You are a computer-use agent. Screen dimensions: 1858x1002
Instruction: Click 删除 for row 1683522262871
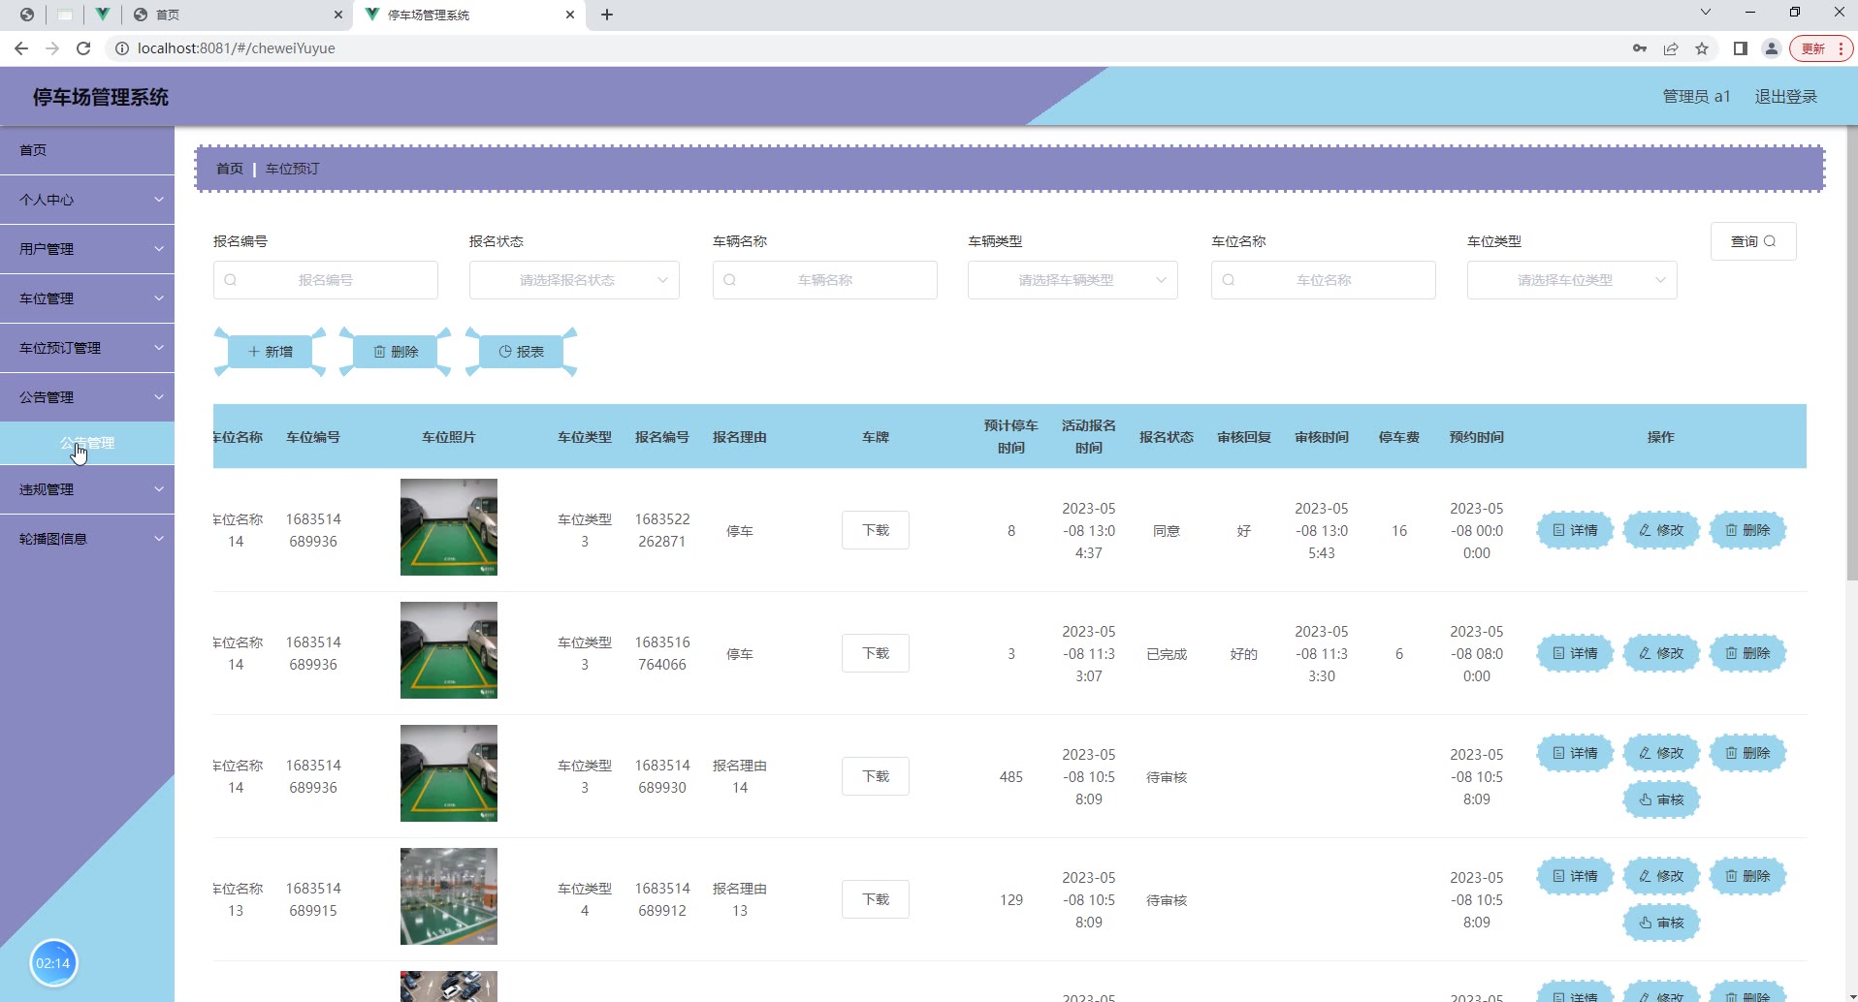tap(1747, 530)
